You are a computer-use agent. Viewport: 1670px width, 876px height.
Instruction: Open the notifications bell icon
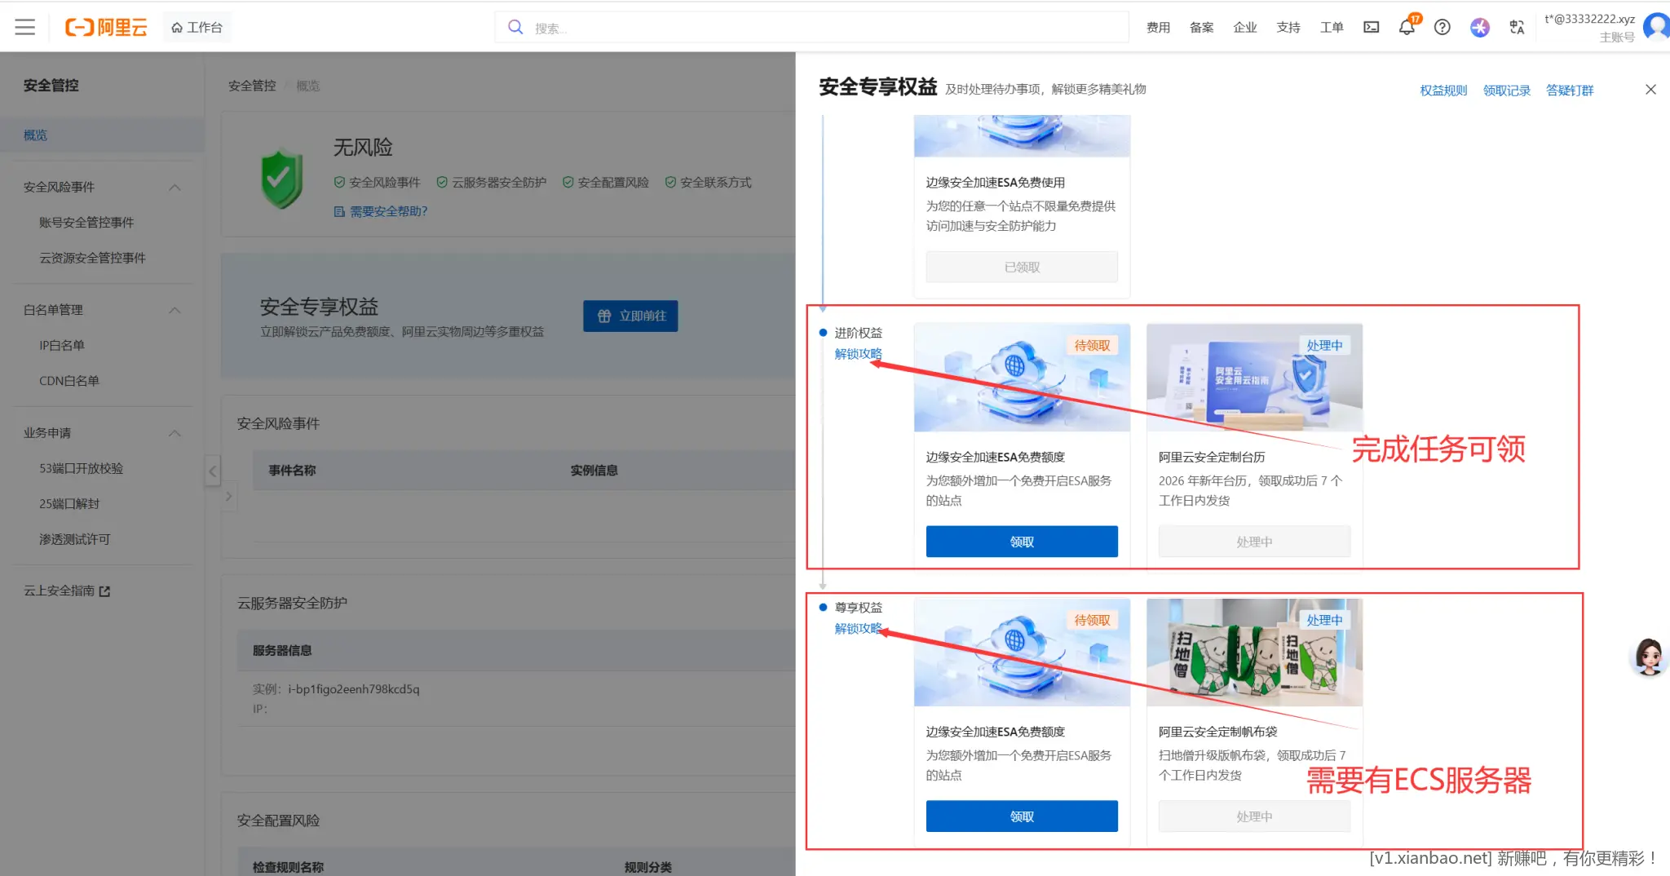pos(1406,27)
